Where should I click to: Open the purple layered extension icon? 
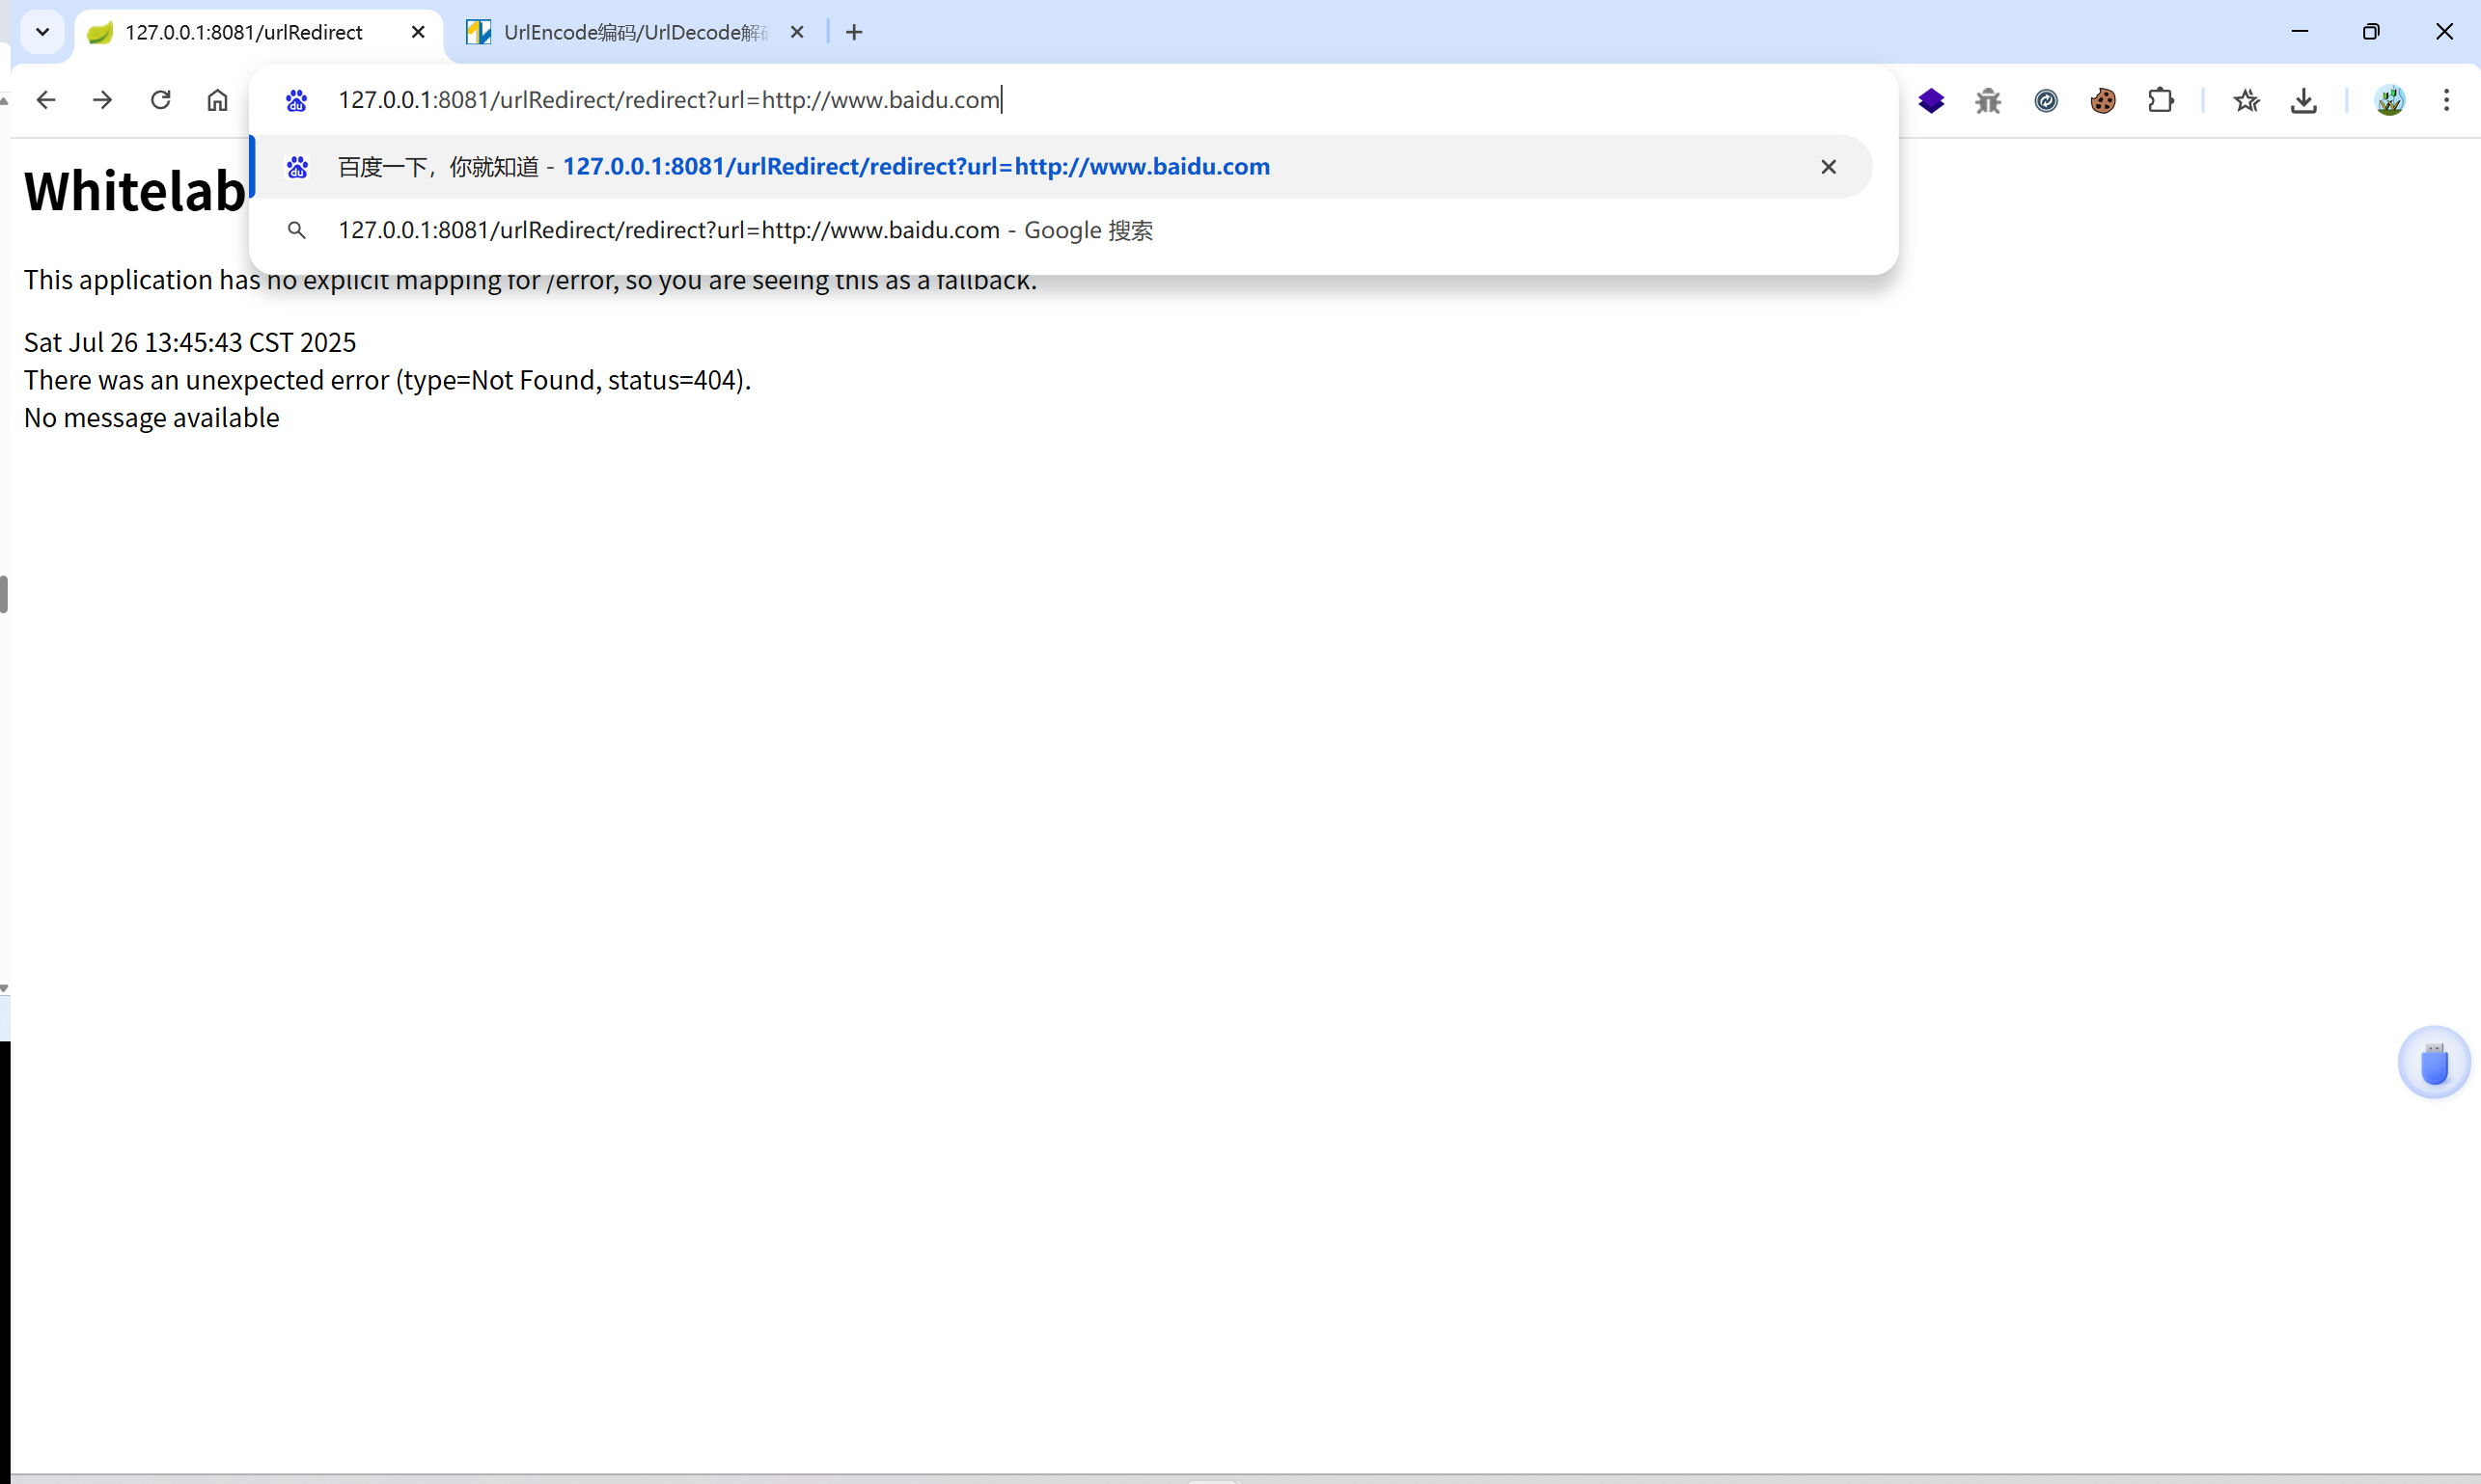(x=1931, y=100)
